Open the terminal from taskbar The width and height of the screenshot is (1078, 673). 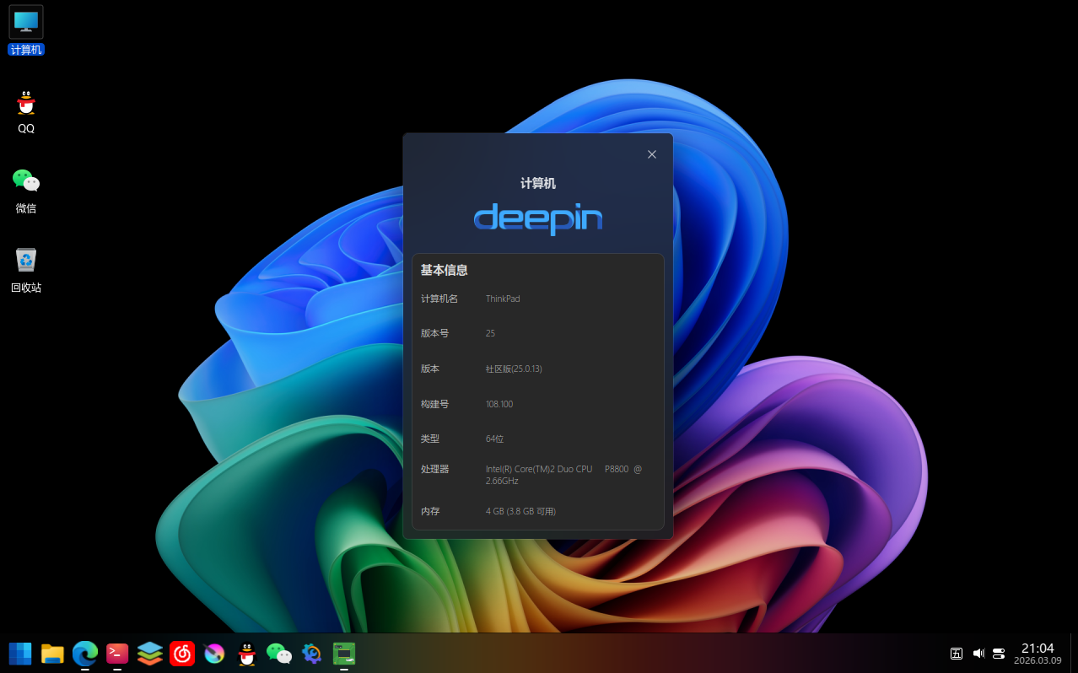coord(117,654)
